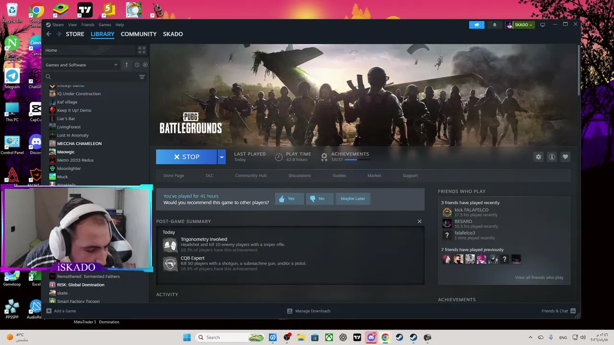The height and width of the screenshot is (345, 614).
Task: Add PUBG to favorites heart
Action: pos(565,157)
